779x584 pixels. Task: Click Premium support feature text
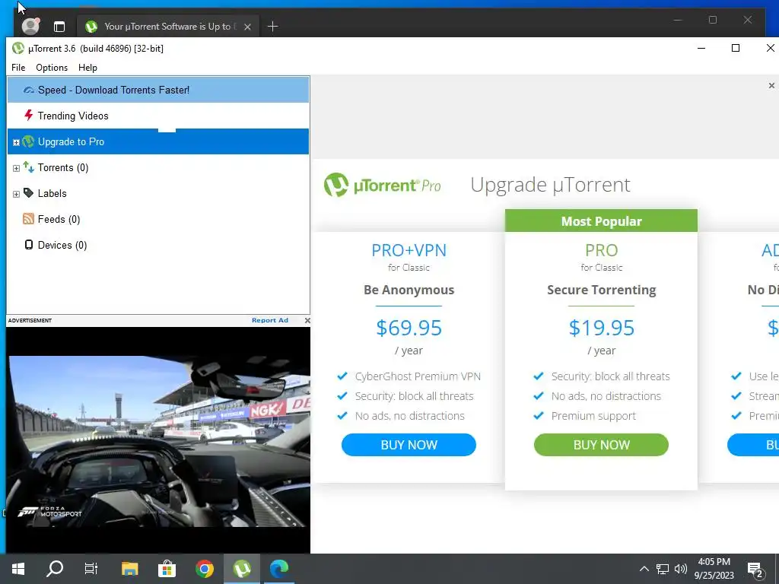[x=593, y=416]
